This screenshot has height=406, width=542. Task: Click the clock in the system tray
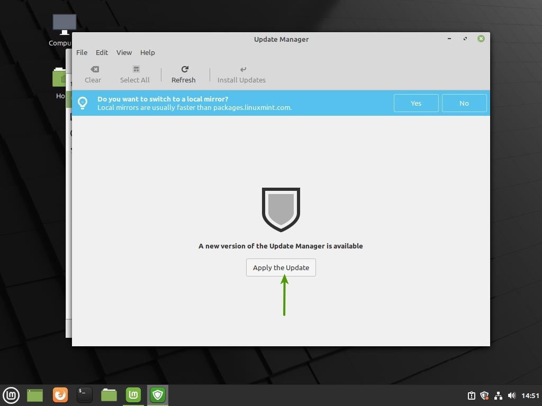pyautogui.click(x=530, y=395)
